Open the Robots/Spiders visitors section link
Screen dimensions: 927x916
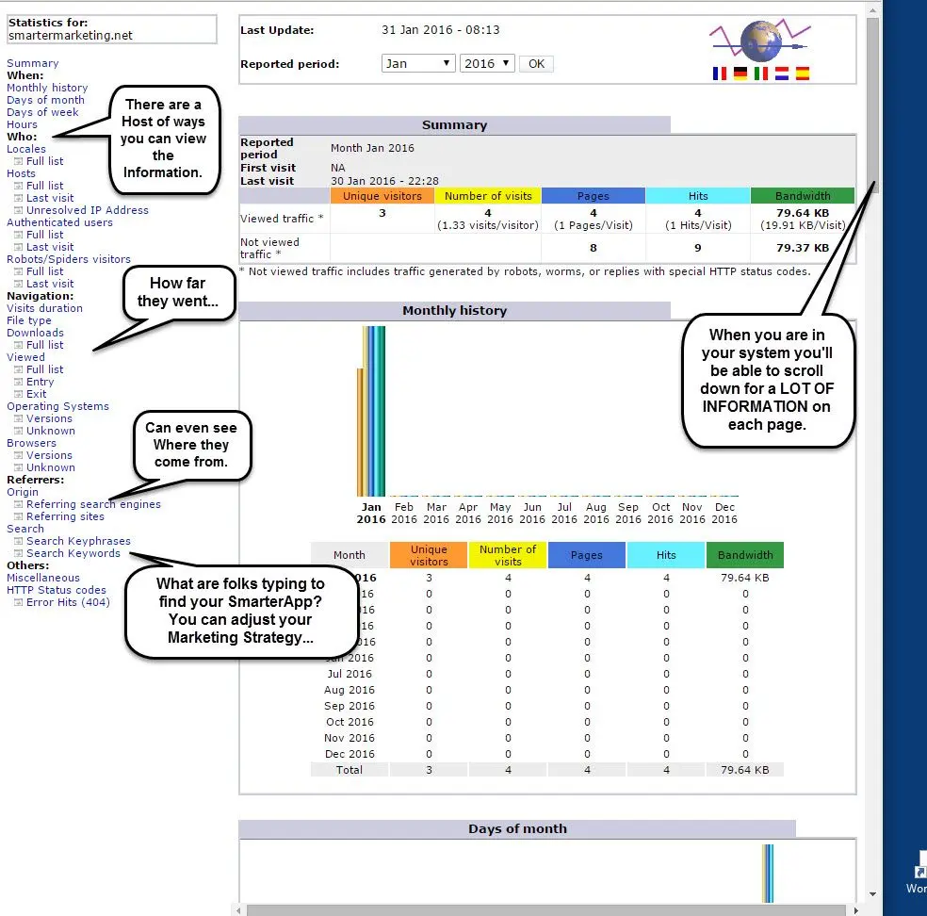tap(69, 259)
